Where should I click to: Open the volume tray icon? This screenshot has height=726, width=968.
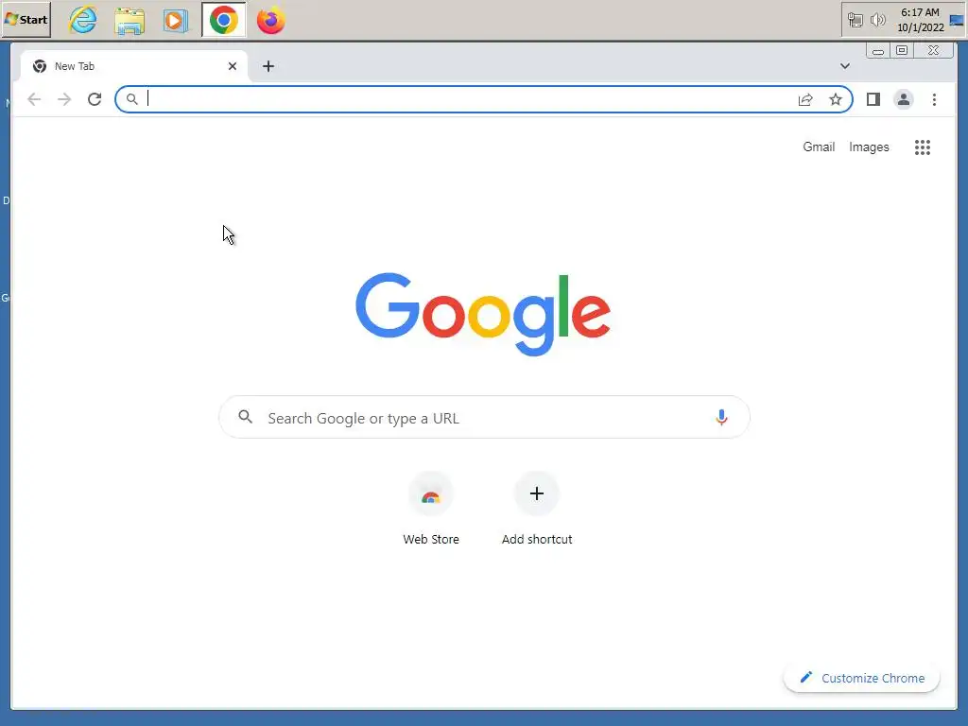click(877, 21)
